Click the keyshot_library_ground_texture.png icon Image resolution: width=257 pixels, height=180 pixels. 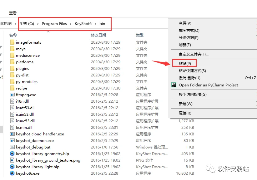(12, 160)
